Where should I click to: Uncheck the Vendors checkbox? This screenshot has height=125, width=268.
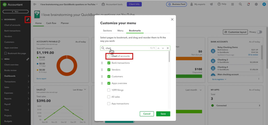(109, 70)
